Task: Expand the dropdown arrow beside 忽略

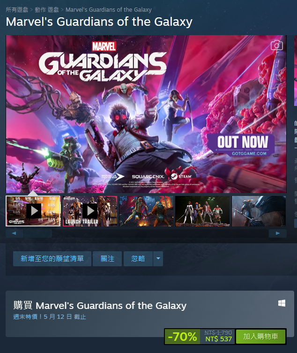Action: tap(158, 259)
